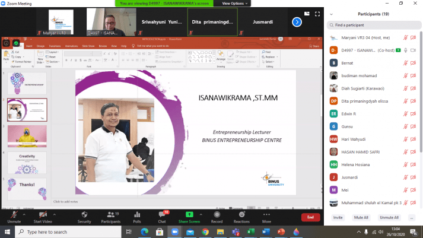Select Thanks! slide thumbnail
The image size is (423, 238).
[27, 189]
